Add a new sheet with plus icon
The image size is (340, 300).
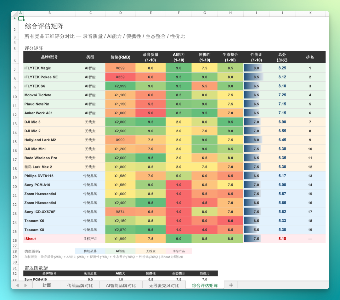(x=231, y=285)
